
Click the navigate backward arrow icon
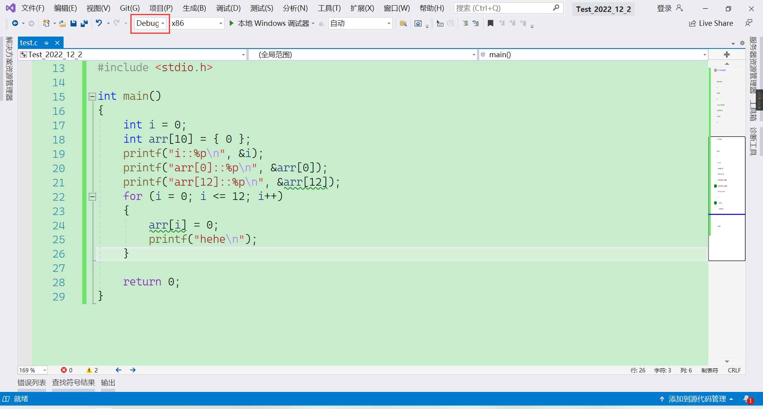15,23
